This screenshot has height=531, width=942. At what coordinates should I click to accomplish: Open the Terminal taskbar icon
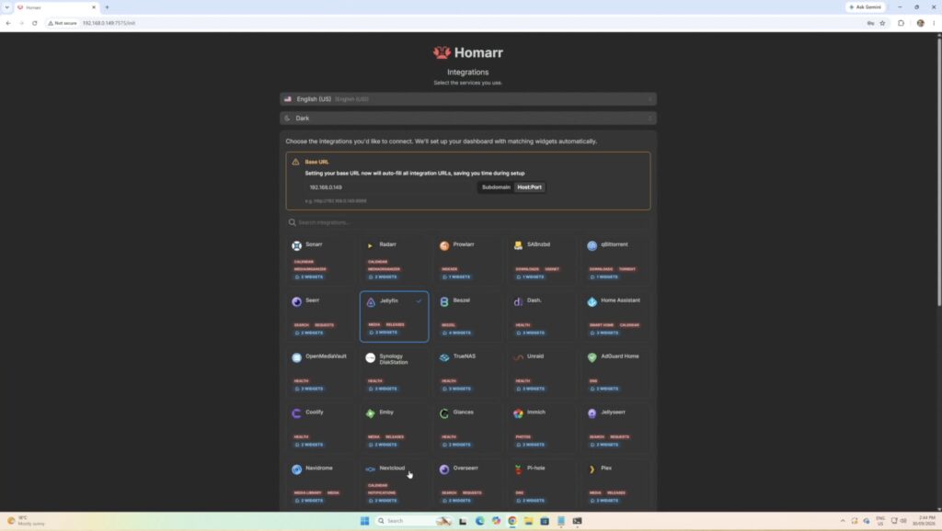577,521
